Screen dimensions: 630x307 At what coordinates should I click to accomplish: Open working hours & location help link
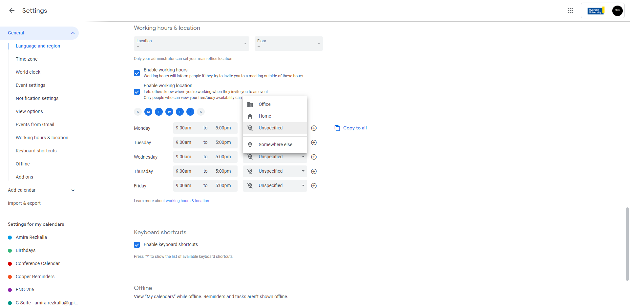(187, 201)
